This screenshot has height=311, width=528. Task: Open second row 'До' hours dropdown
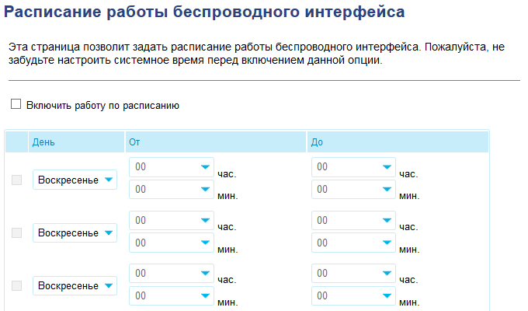tap(353, 221)
